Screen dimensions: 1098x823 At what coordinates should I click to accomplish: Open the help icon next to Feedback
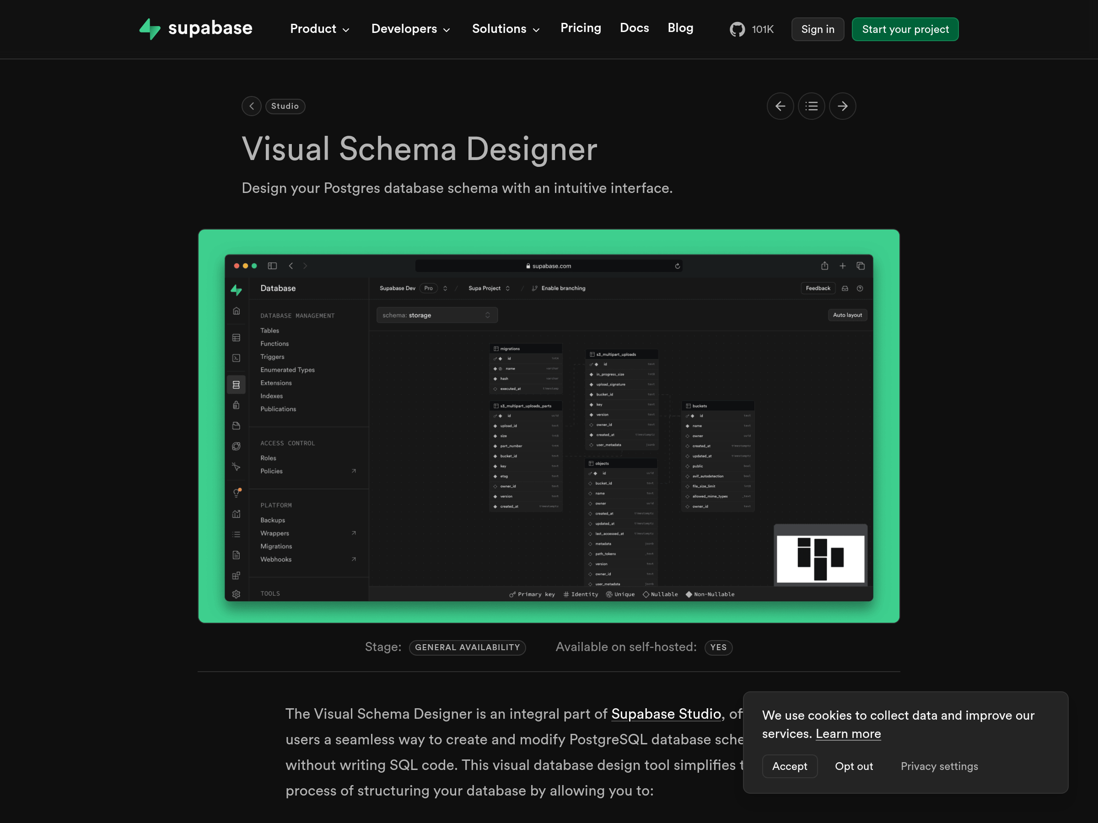(860, 288)
